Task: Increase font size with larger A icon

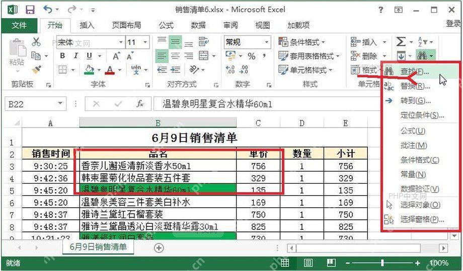Action: (x=116, y=56)
